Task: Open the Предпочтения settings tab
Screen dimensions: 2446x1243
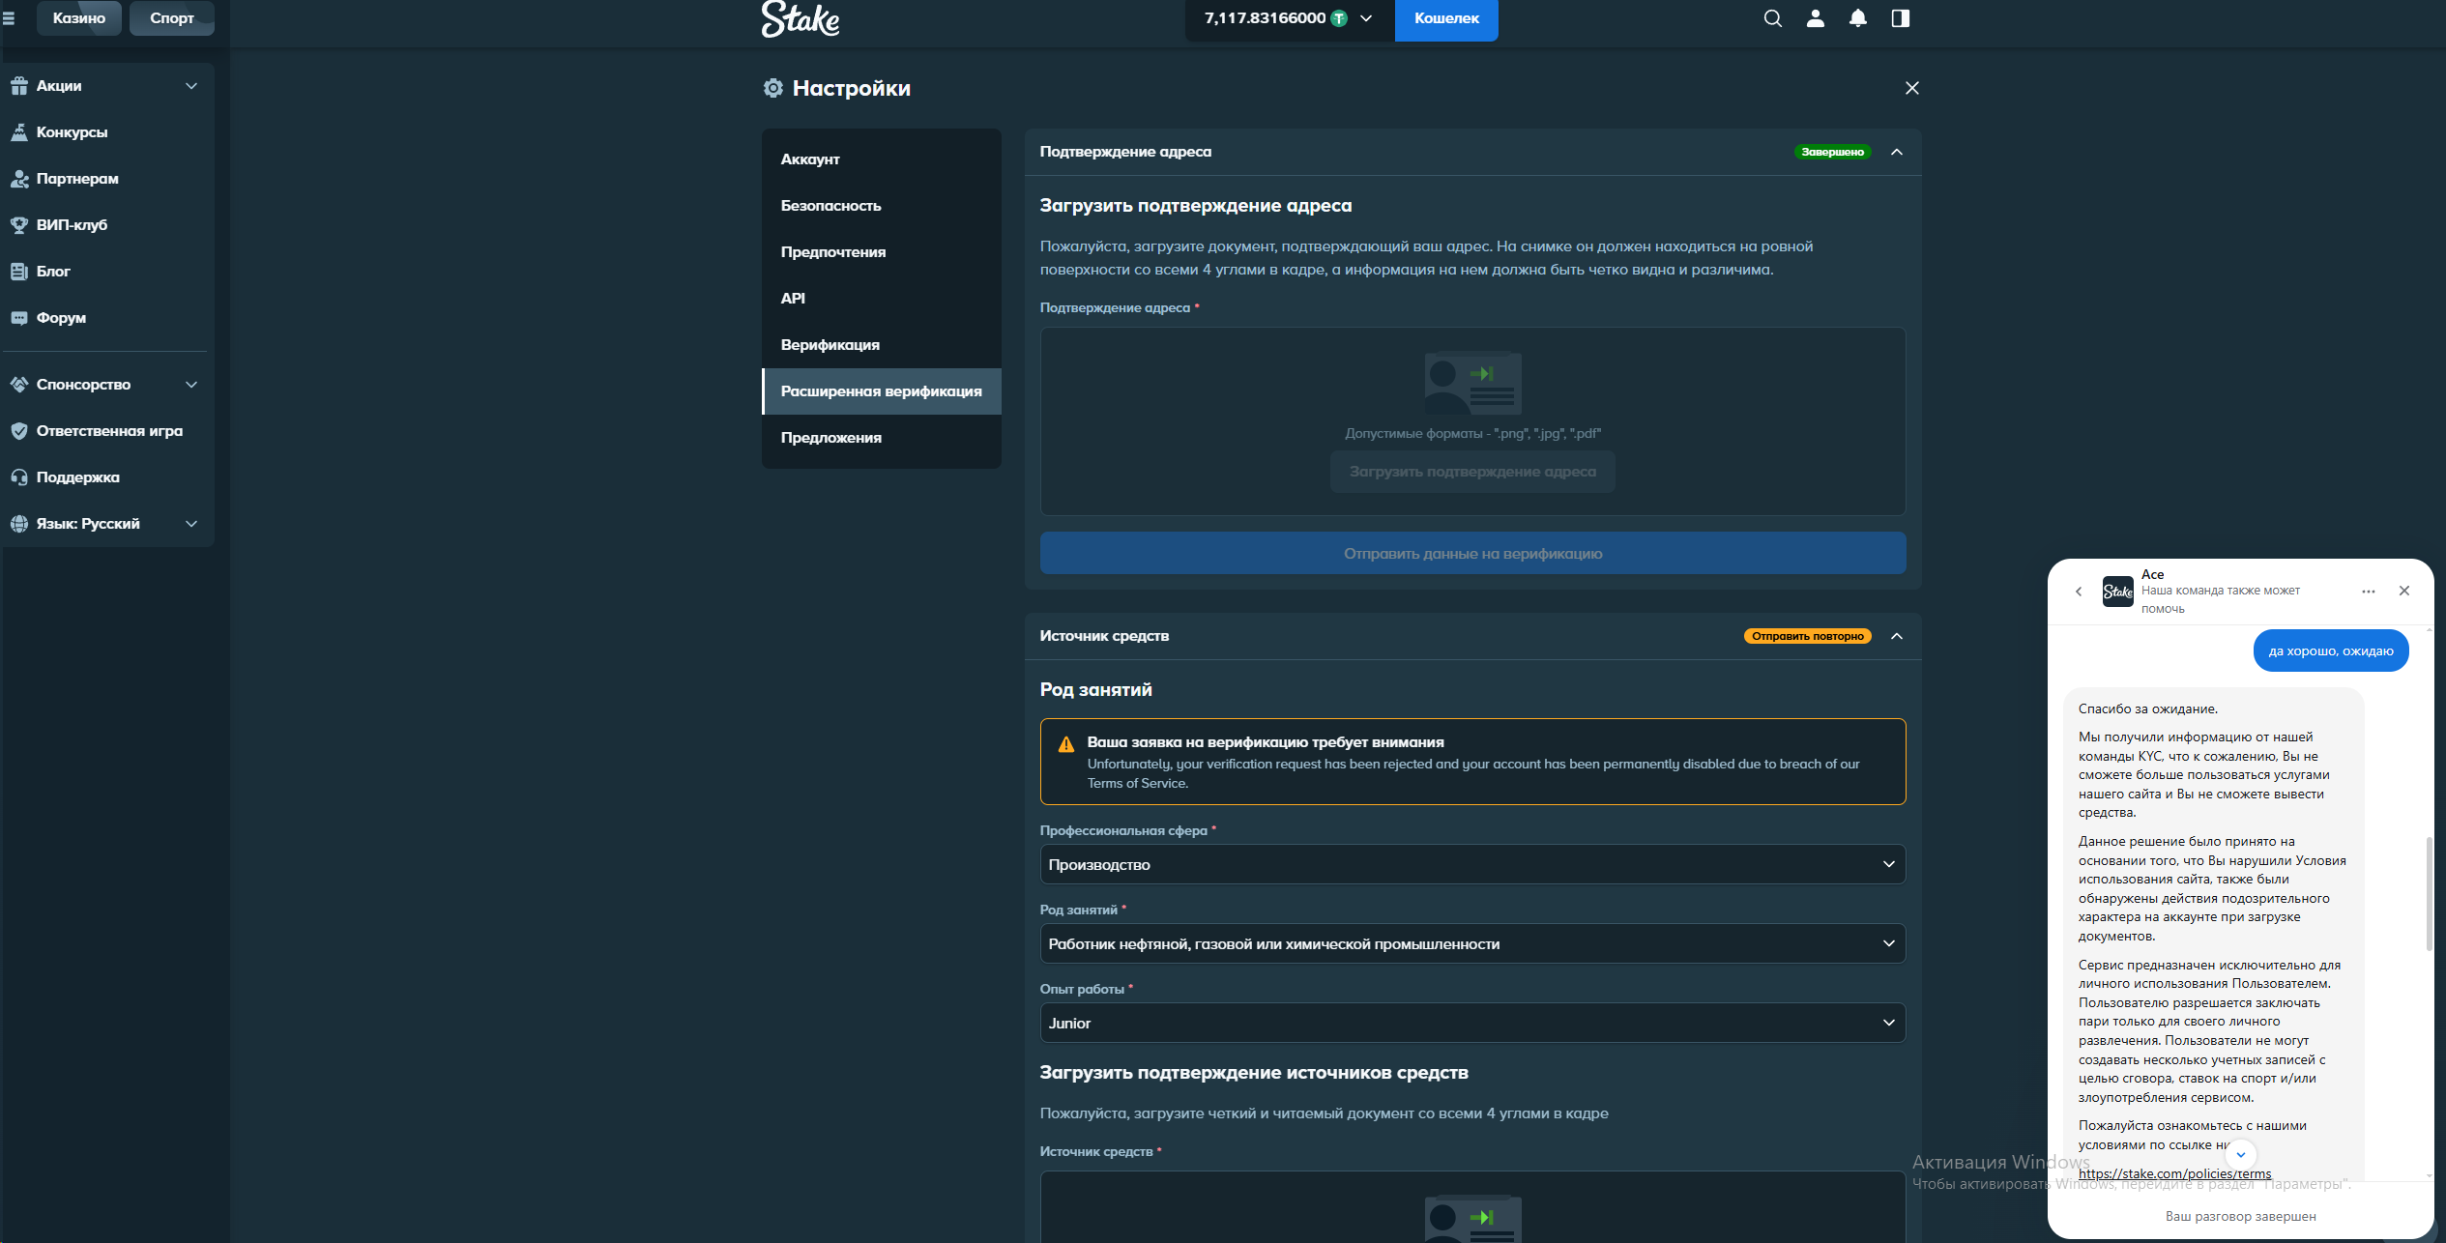Action: tap(881, 251)
